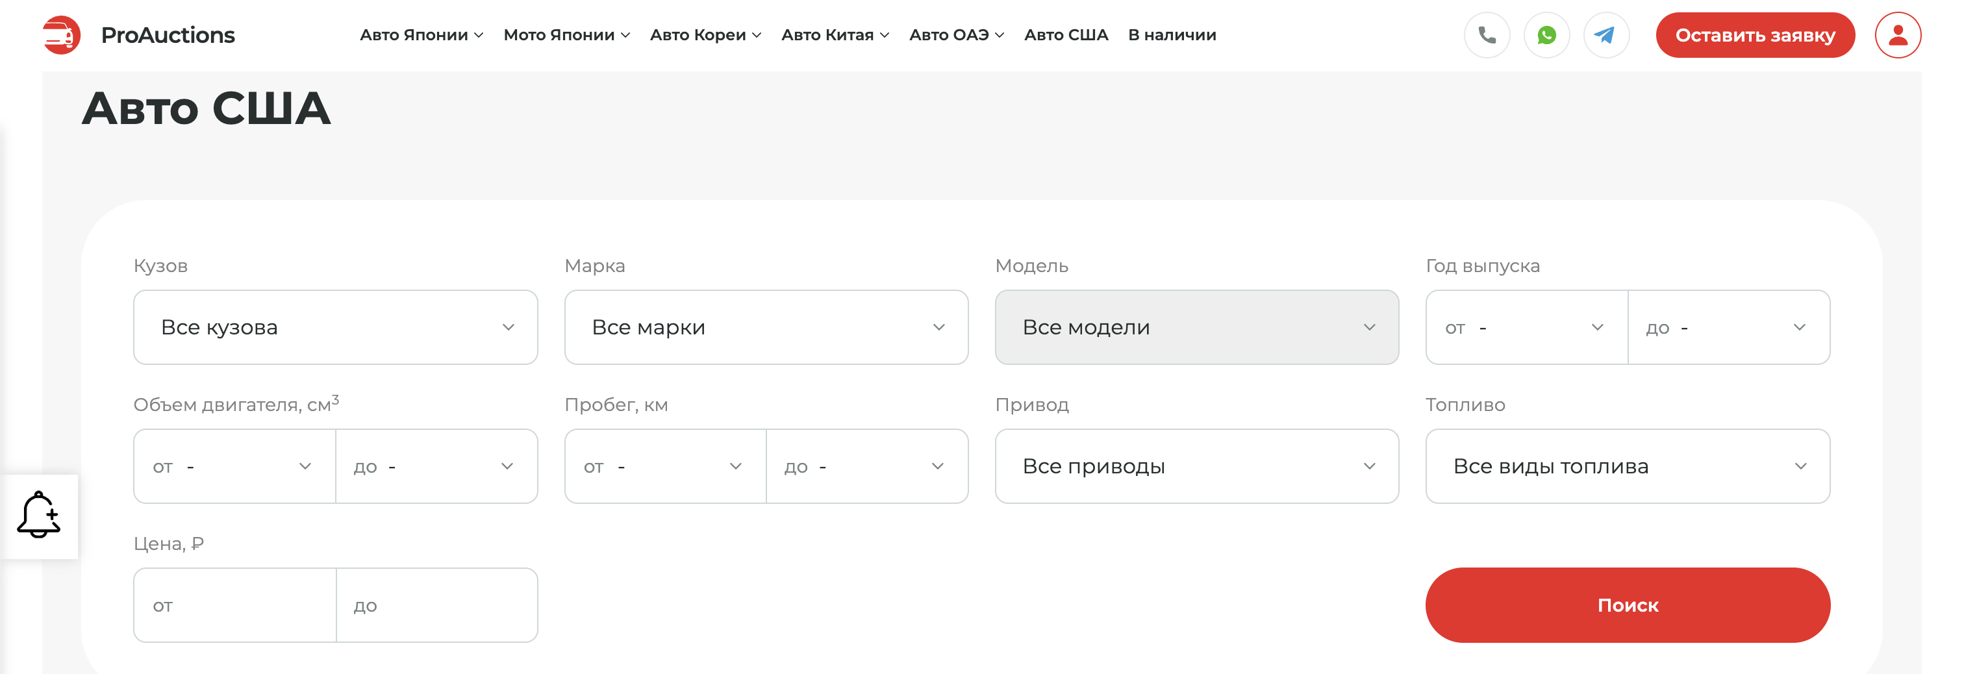Click the red Поиск search button

(1628, 605)
